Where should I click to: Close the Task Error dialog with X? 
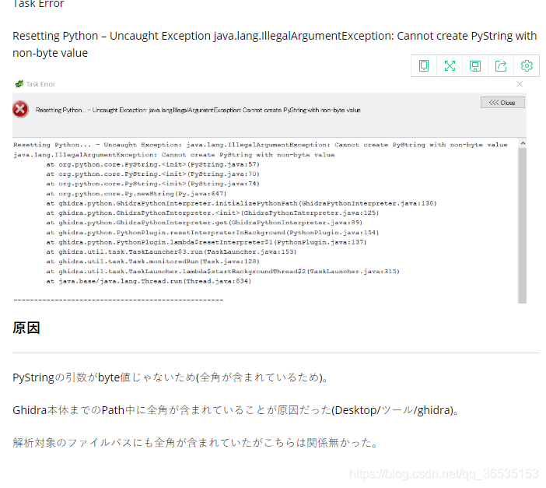(x=520, y=84)
